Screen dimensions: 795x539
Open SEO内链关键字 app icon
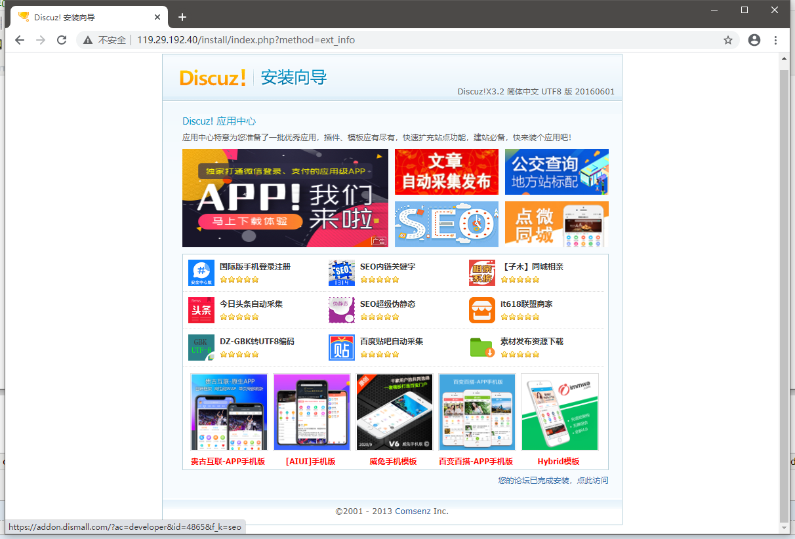coord(342,273)
